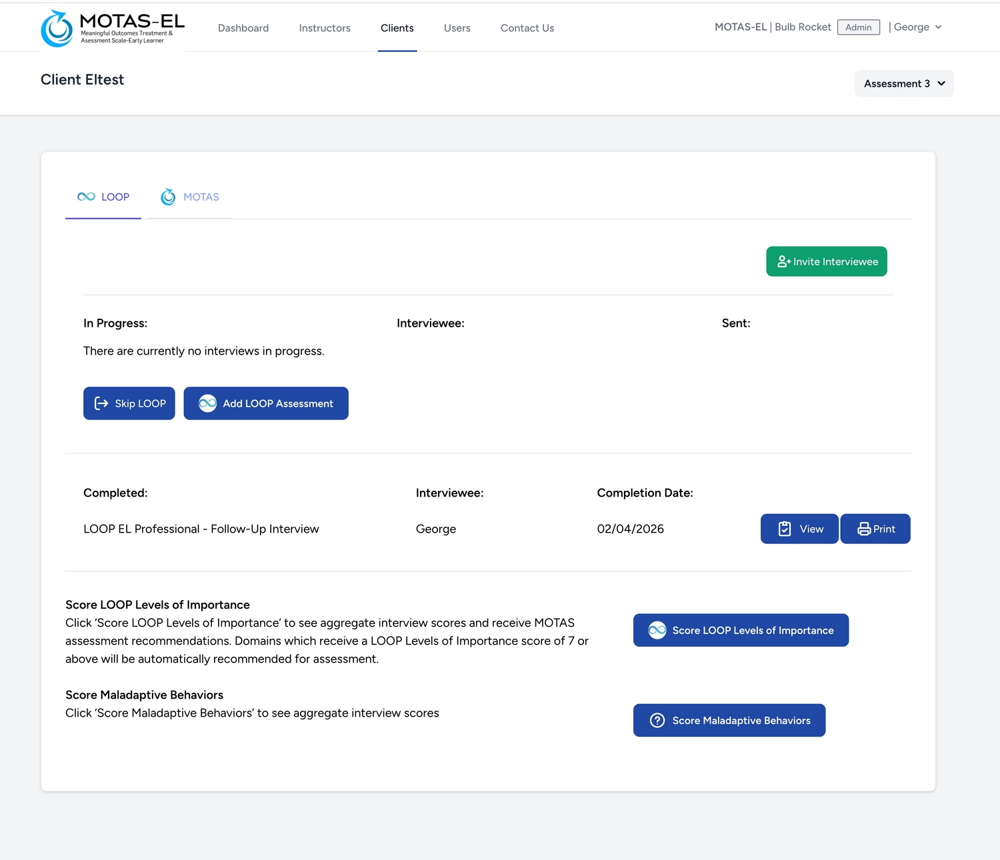Click the infinity icon on LOOP tab
This screenshot has width=1000, height=860.
(x=86, y=197)
